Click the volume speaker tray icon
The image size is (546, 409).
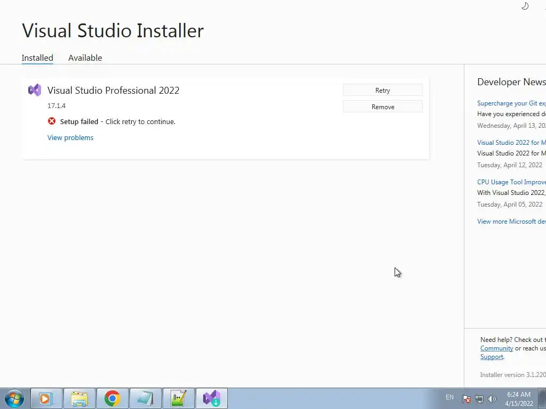pyautogui.click(x=492, y=399)
